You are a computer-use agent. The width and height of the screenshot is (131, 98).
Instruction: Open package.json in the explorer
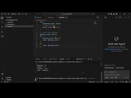(11, 24)
